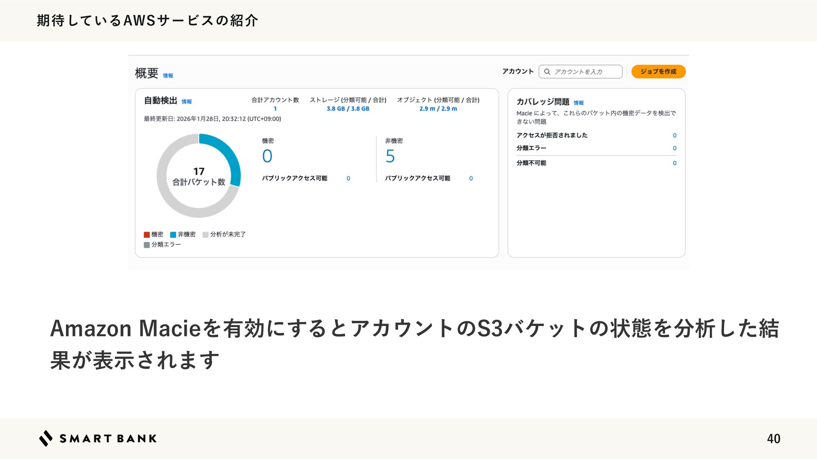Screen dimensions: 817x459
Task: Open the 情報 link beside カバレッジ問題
Action: point(579,103)
